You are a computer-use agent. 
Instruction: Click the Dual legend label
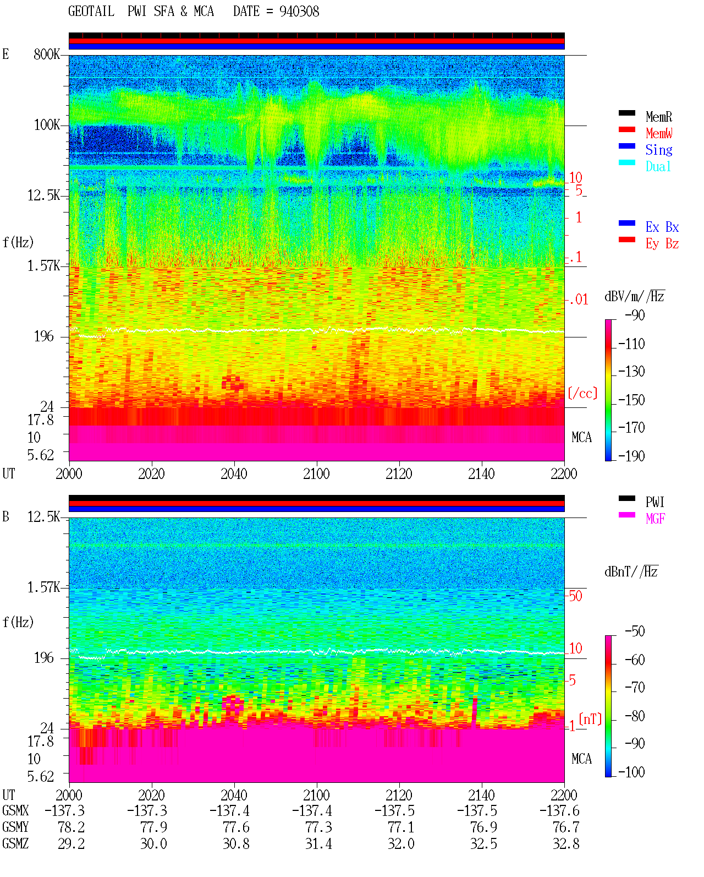659,166
